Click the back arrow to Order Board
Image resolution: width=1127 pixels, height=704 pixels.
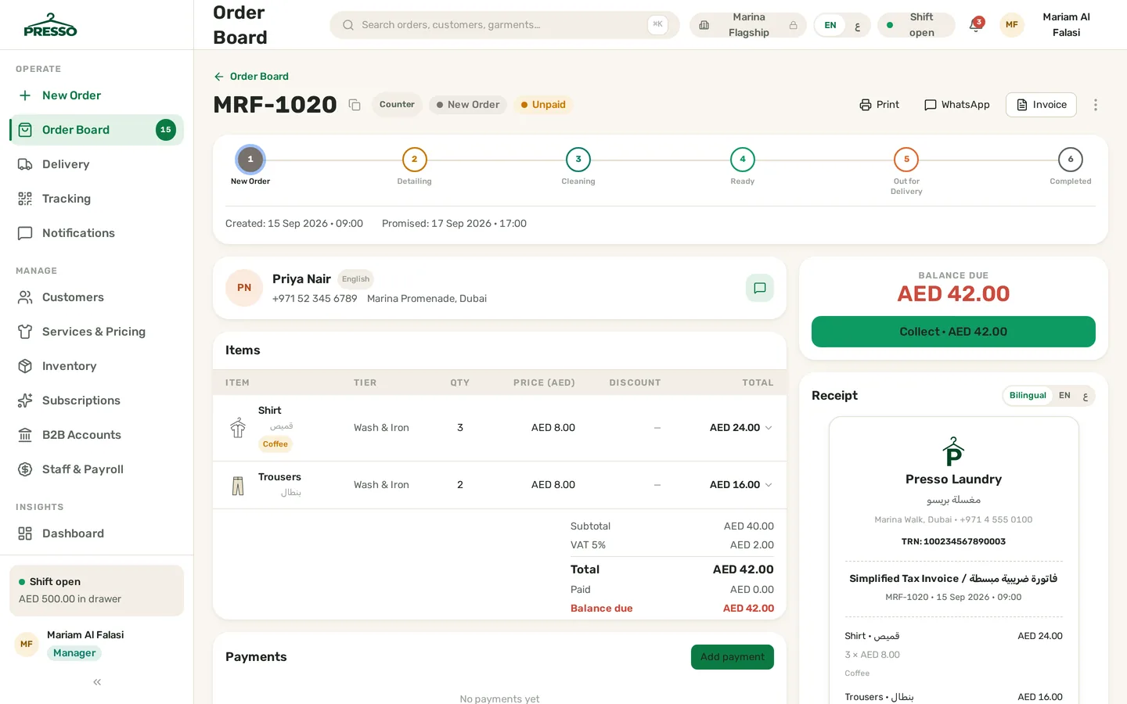[219, 77]
